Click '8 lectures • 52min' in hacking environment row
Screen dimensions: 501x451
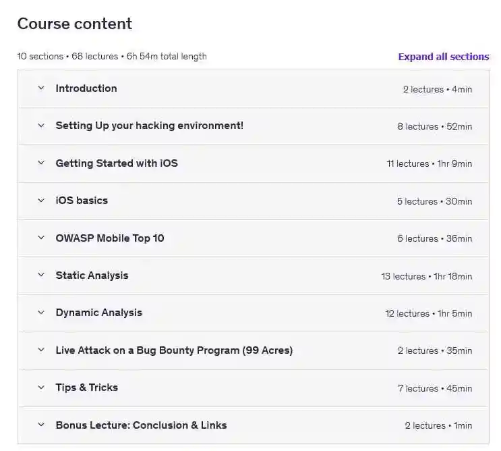[434, 126]
